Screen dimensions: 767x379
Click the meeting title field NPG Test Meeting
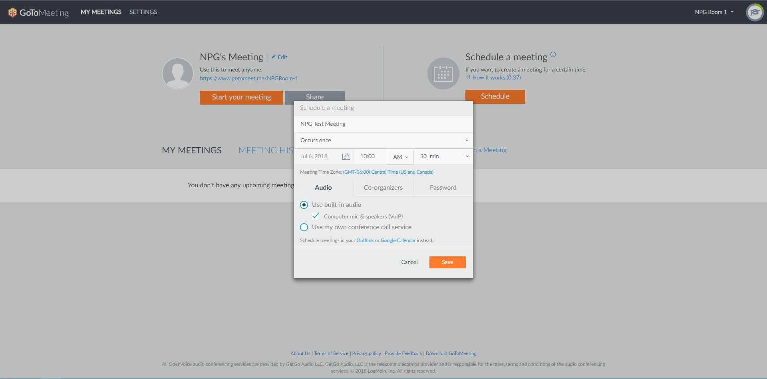(x=383, y=124)
